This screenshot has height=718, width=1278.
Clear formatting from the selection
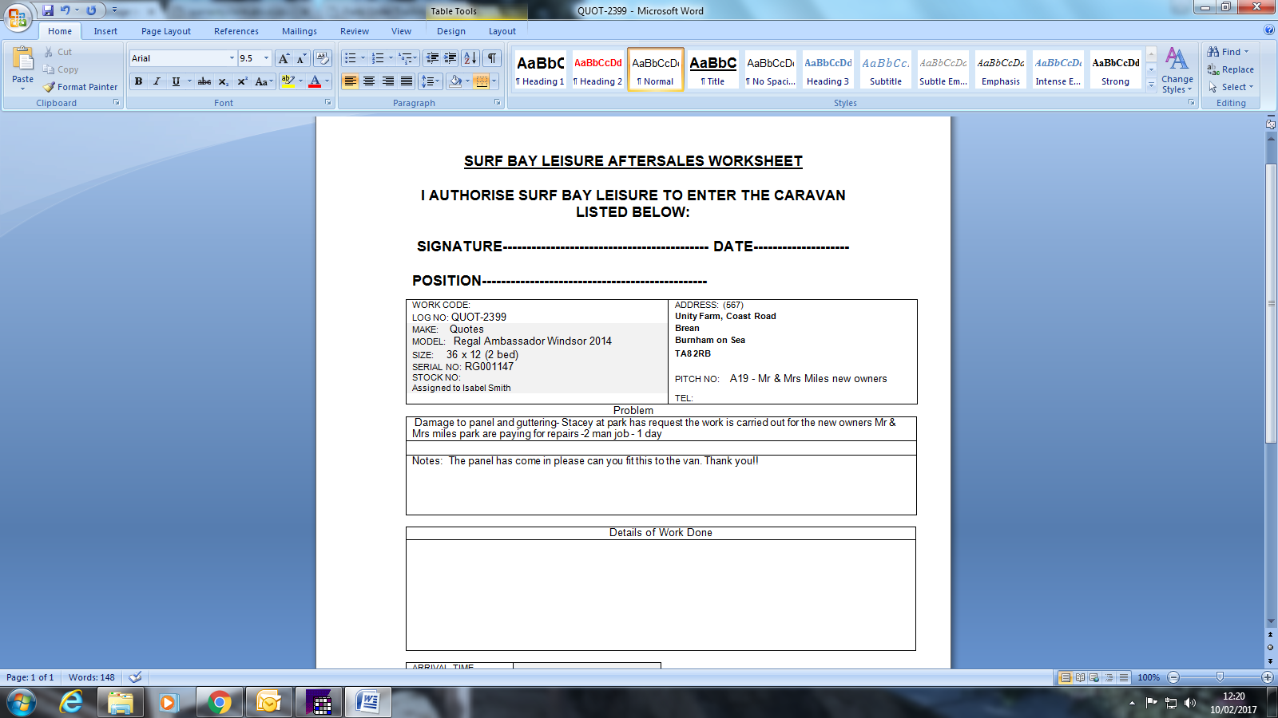[323, 58]
